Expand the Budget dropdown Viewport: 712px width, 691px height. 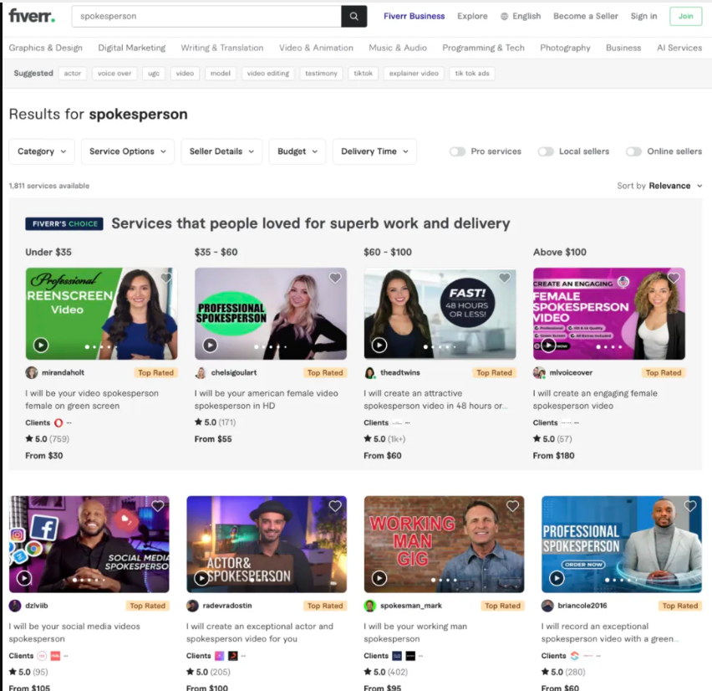298,151
